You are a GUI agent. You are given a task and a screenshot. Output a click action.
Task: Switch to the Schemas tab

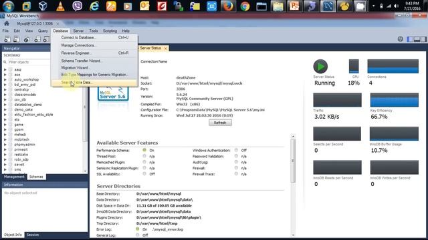[x=36, y=177]
